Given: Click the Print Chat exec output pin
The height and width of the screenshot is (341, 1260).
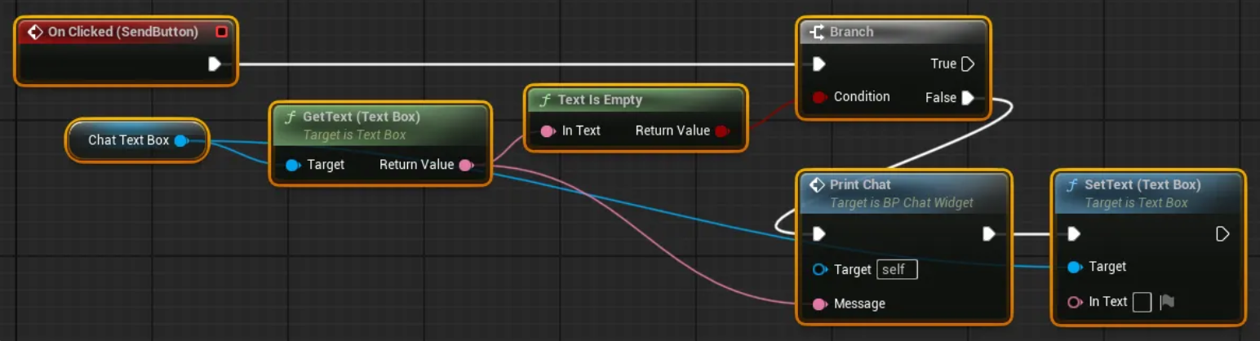Looking at the screenshot, I should (x=989, y=234).
